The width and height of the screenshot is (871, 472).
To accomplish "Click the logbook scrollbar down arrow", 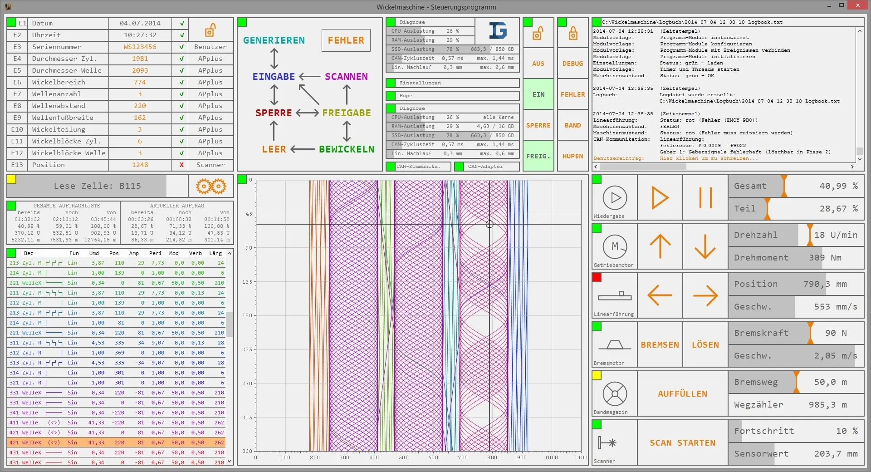I will click(860, 160).
